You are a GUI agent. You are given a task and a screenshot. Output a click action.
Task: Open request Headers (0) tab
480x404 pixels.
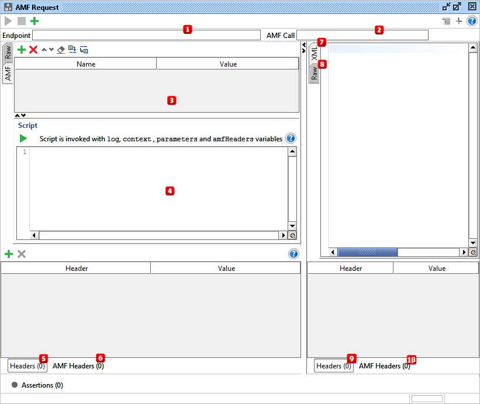[x=27, y=366]
